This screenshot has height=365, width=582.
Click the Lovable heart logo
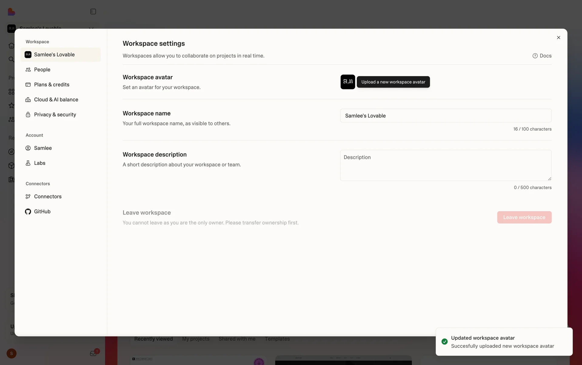click(x=12, y=12)
